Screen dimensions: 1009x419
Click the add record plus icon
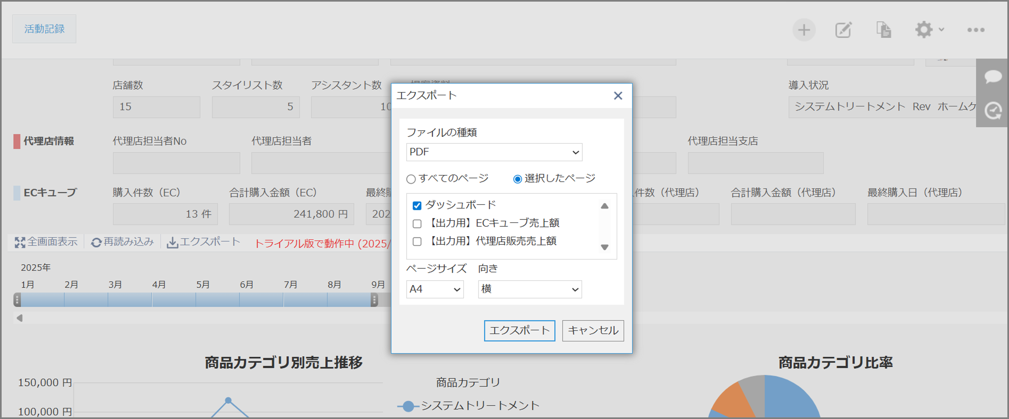[804, 29]
